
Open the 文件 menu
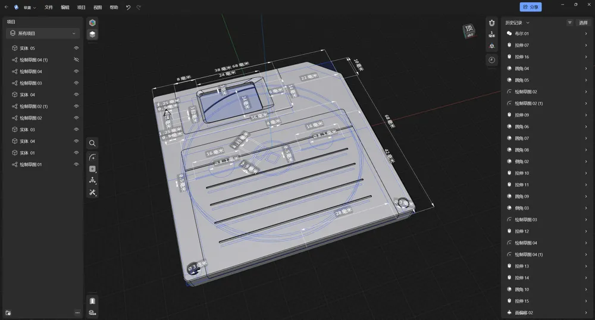click(49, 7)
